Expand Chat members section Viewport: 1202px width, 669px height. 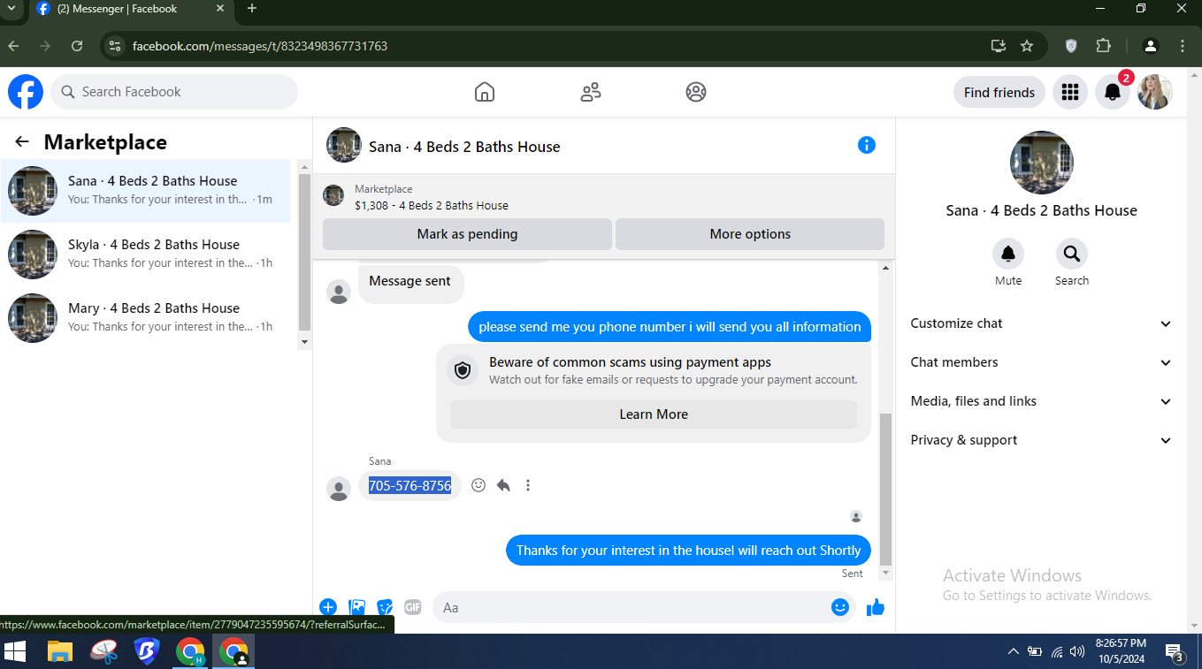pos(1042,362)
